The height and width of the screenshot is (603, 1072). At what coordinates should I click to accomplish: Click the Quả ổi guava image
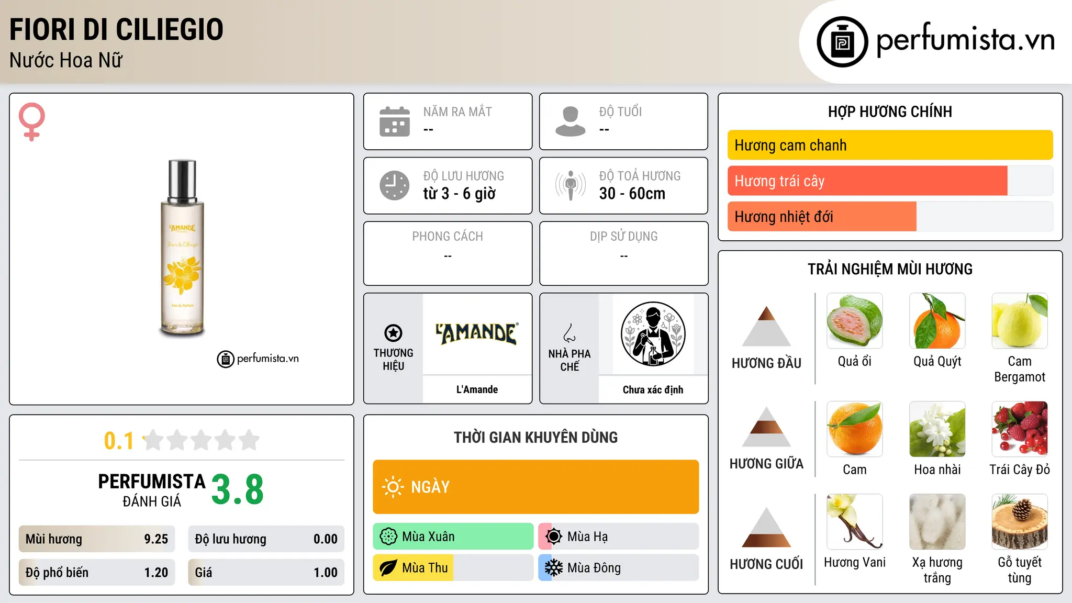855,321
